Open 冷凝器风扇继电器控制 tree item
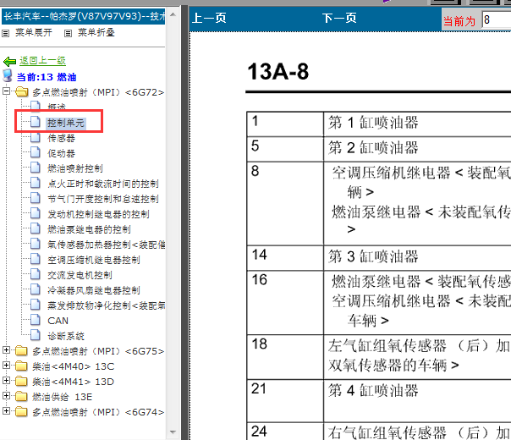Image resolution: width=511 pixels, height=440 pixels. 94,290
